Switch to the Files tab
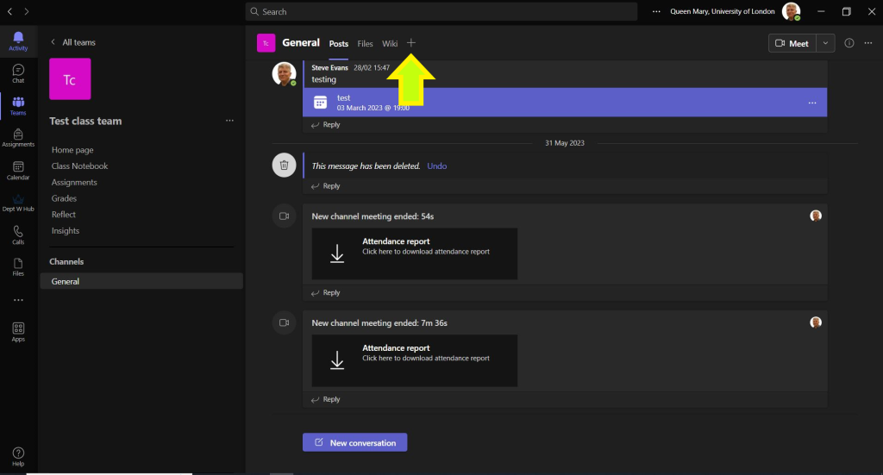The height and width of the screenshot is (475, 883). pos(365,43)
